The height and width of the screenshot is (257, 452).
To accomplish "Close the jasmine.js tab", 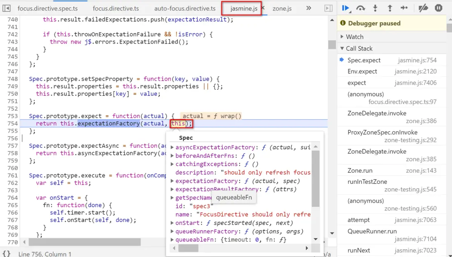I will coord(263,8).
